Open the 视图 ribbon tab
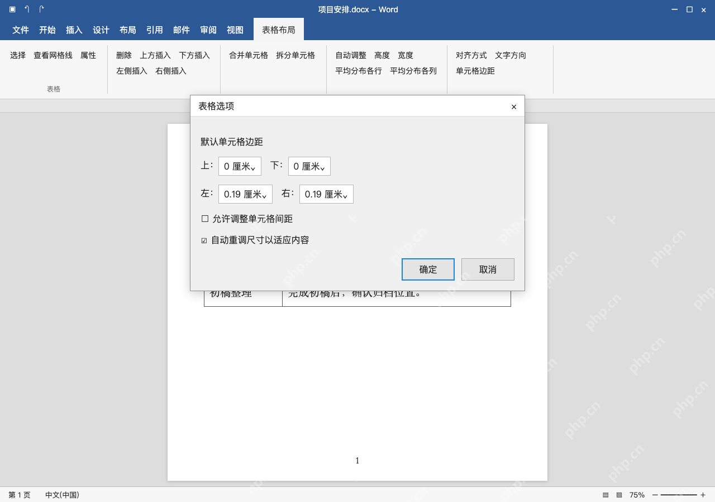This screenshot has width=715, height=502. click(235, 30)
